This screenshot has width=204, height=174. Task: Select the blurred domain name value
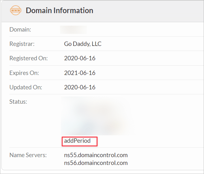pos(74,30)
